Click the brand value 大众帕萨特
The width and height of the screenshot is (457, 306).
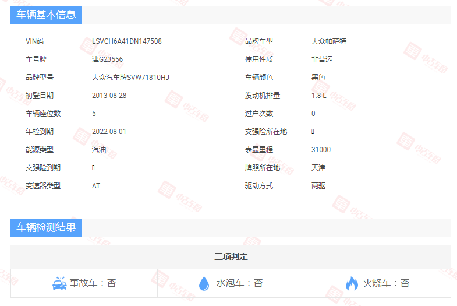click(329, 41)
